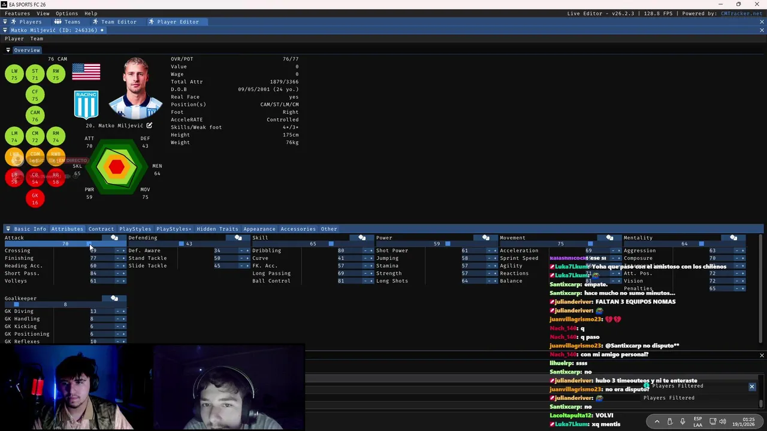
Task: Click the CM 72 position badge
Action: [35, 136]
